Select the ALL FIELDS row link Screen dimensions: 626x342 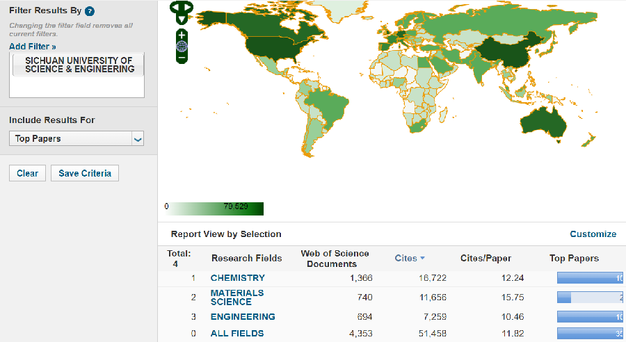[237, 334]
